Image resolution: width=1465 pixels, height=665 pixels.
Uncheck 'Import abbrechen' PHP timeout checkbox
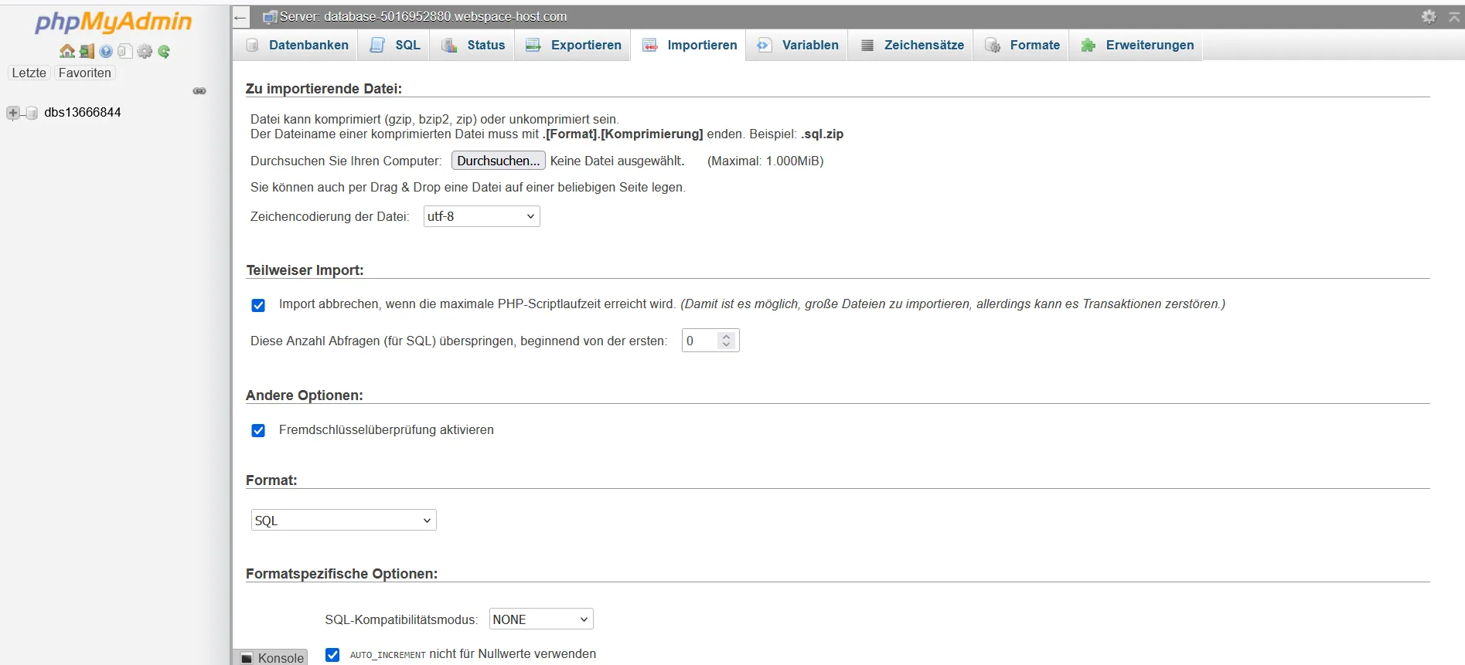tap(258, 305)
